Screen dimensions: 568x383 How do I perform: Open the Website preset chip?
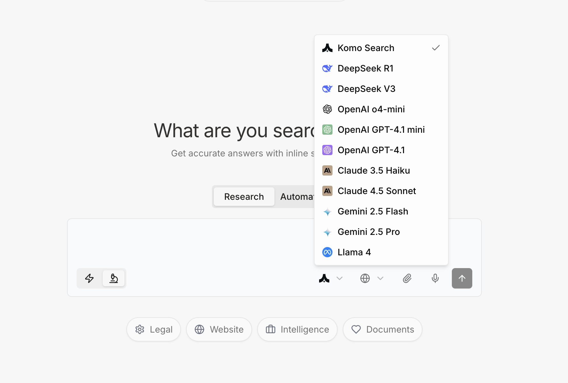pyautogui.click(x=219, y=329)
